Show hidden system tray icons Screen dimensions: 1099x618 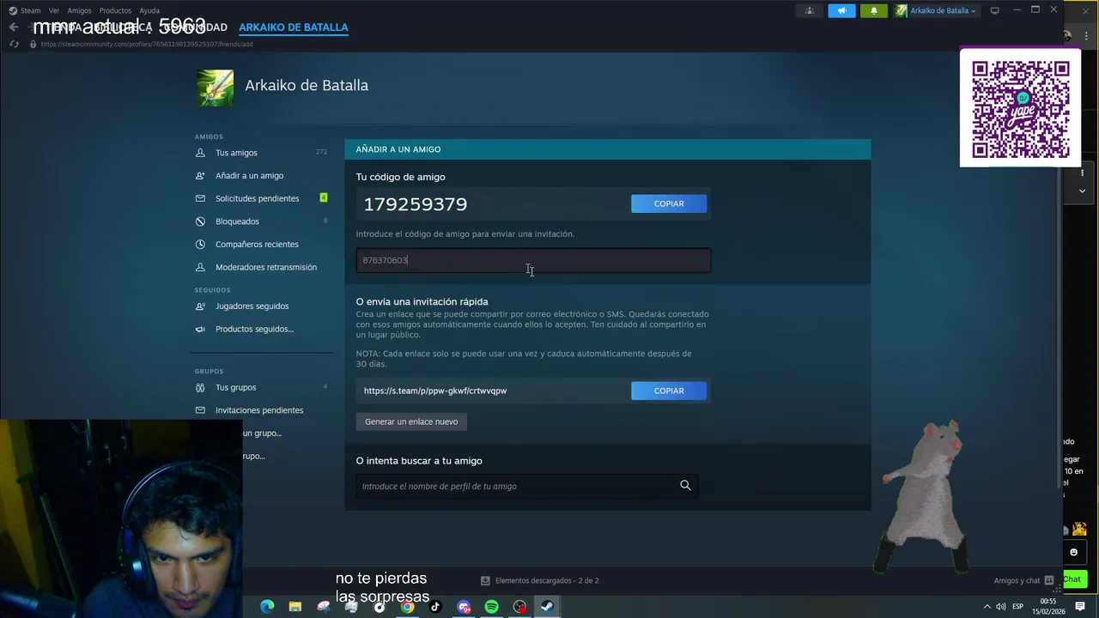pyautogui.click(x=987, y=607)
